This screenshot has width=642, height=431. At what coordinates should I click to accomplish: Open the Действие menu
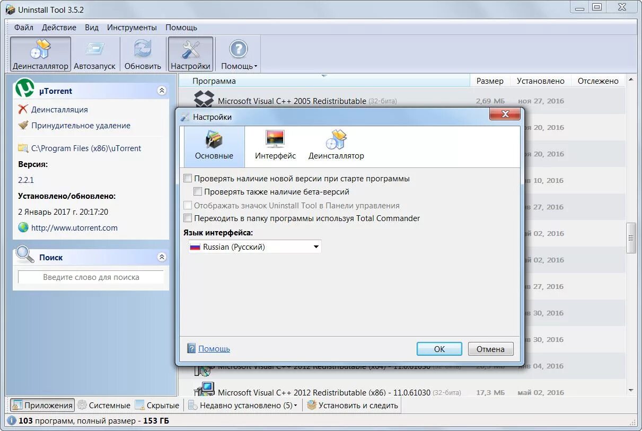coord(59,28)
